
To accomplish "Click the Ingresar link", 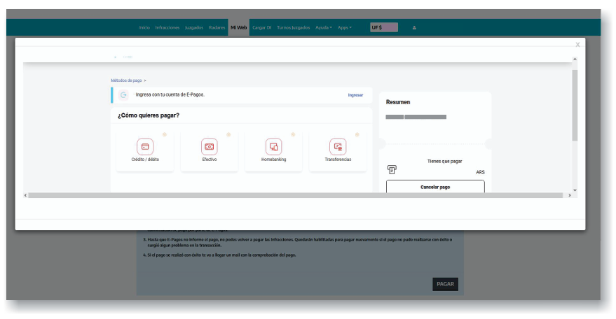I will click(355, 95).
